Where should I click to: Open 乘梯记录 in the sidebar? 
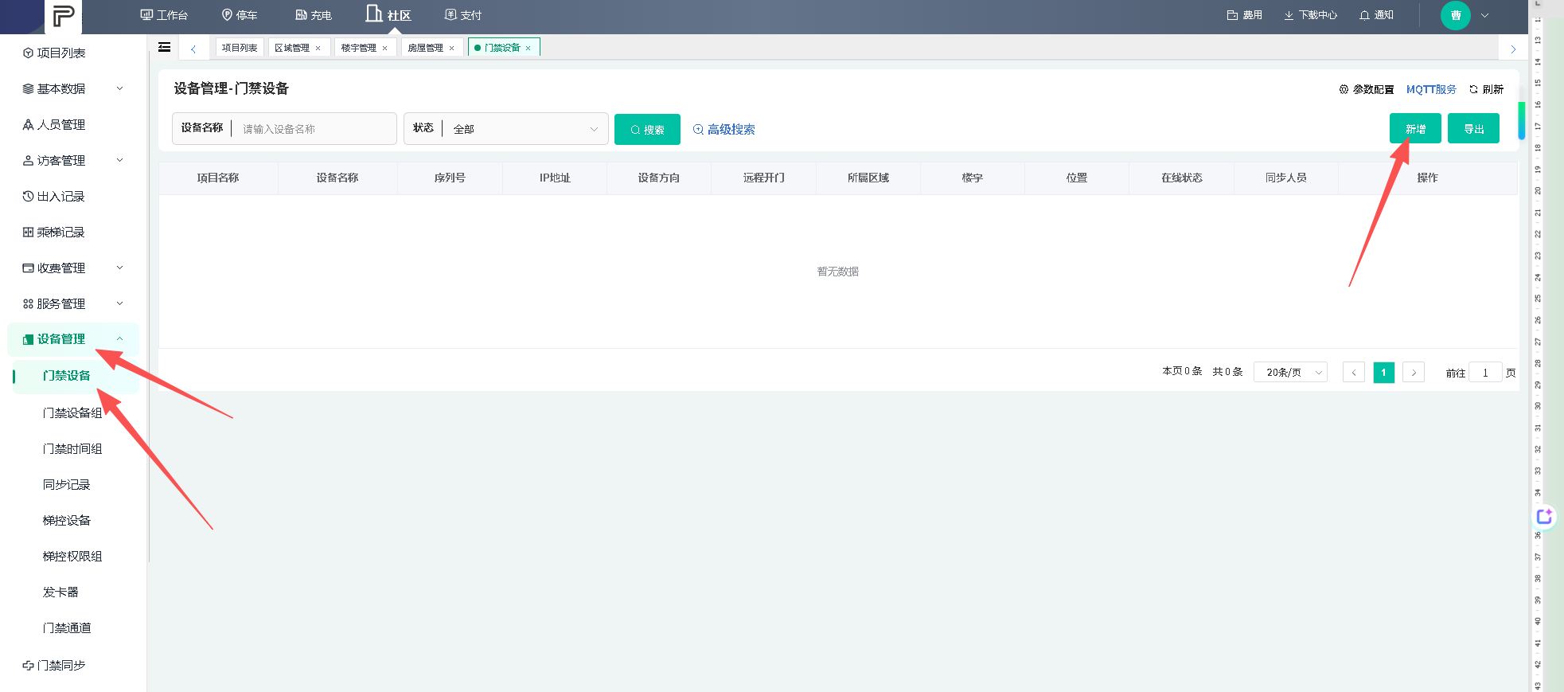pos(61,232)
